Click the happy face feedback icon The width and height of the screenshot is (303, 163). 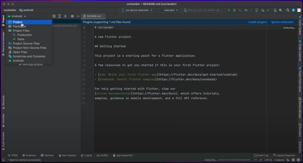click(293, 160)
